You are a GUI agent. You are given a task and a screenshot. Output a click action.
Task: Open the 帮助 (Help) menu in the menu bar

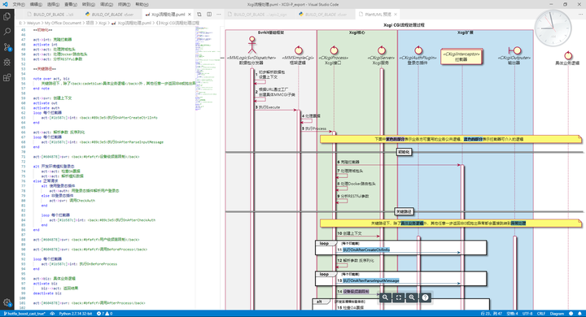[x=142, y=5]
